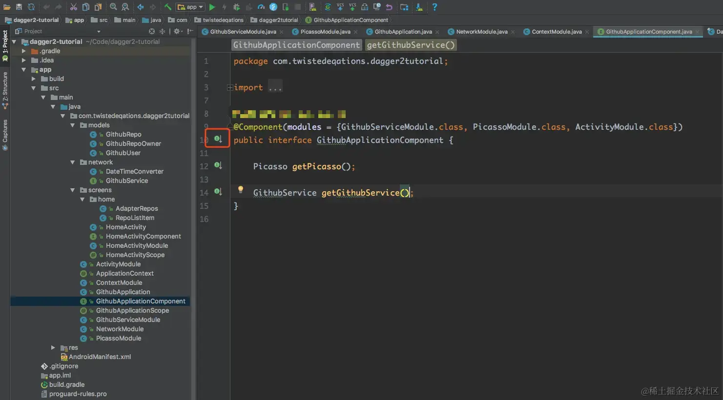Image resolution: width=723 pixels, height=400 pixels.
Task: Click the Paste clipboard icon
Action: pos(98,7)
